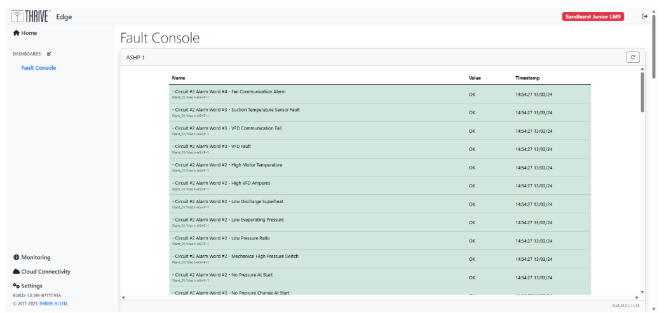Click the Cloud Connectivity cloud icon
The width and height of the screenshot is (664, 313).
pos(17,272)
